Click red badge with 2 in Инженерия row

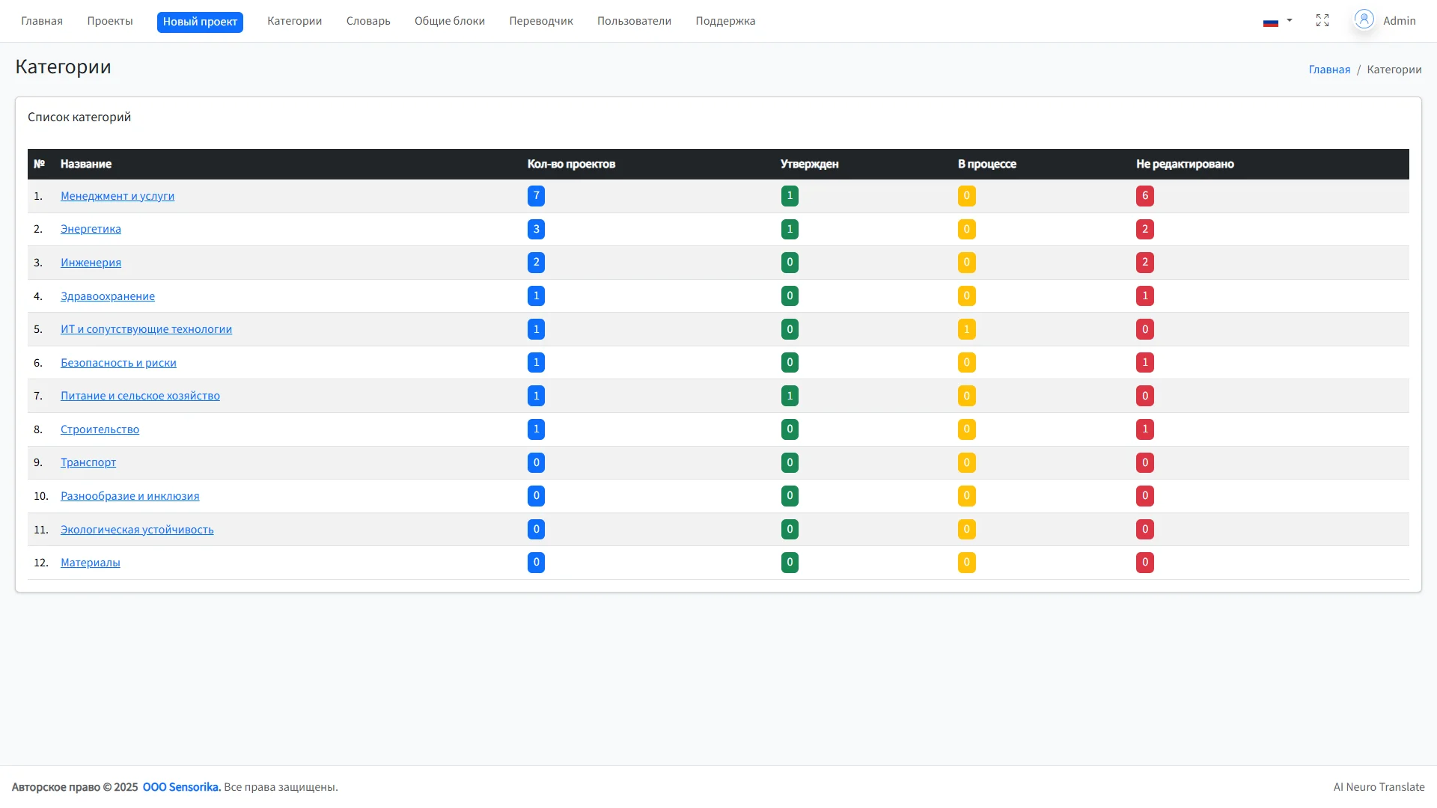[1144, 263]
